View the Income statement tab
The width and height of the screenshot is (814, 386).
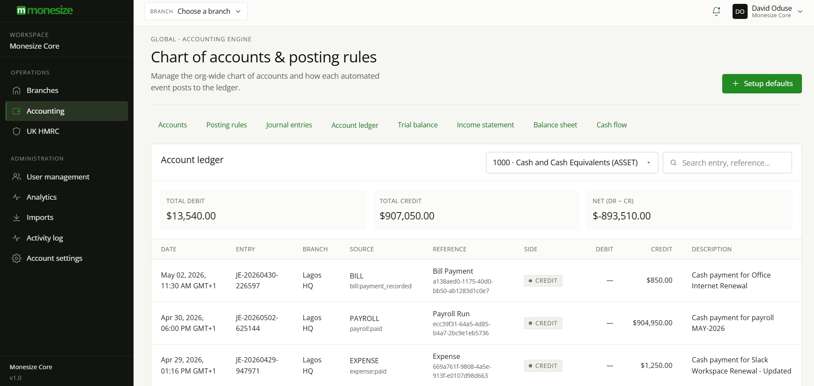pos(485,125)
